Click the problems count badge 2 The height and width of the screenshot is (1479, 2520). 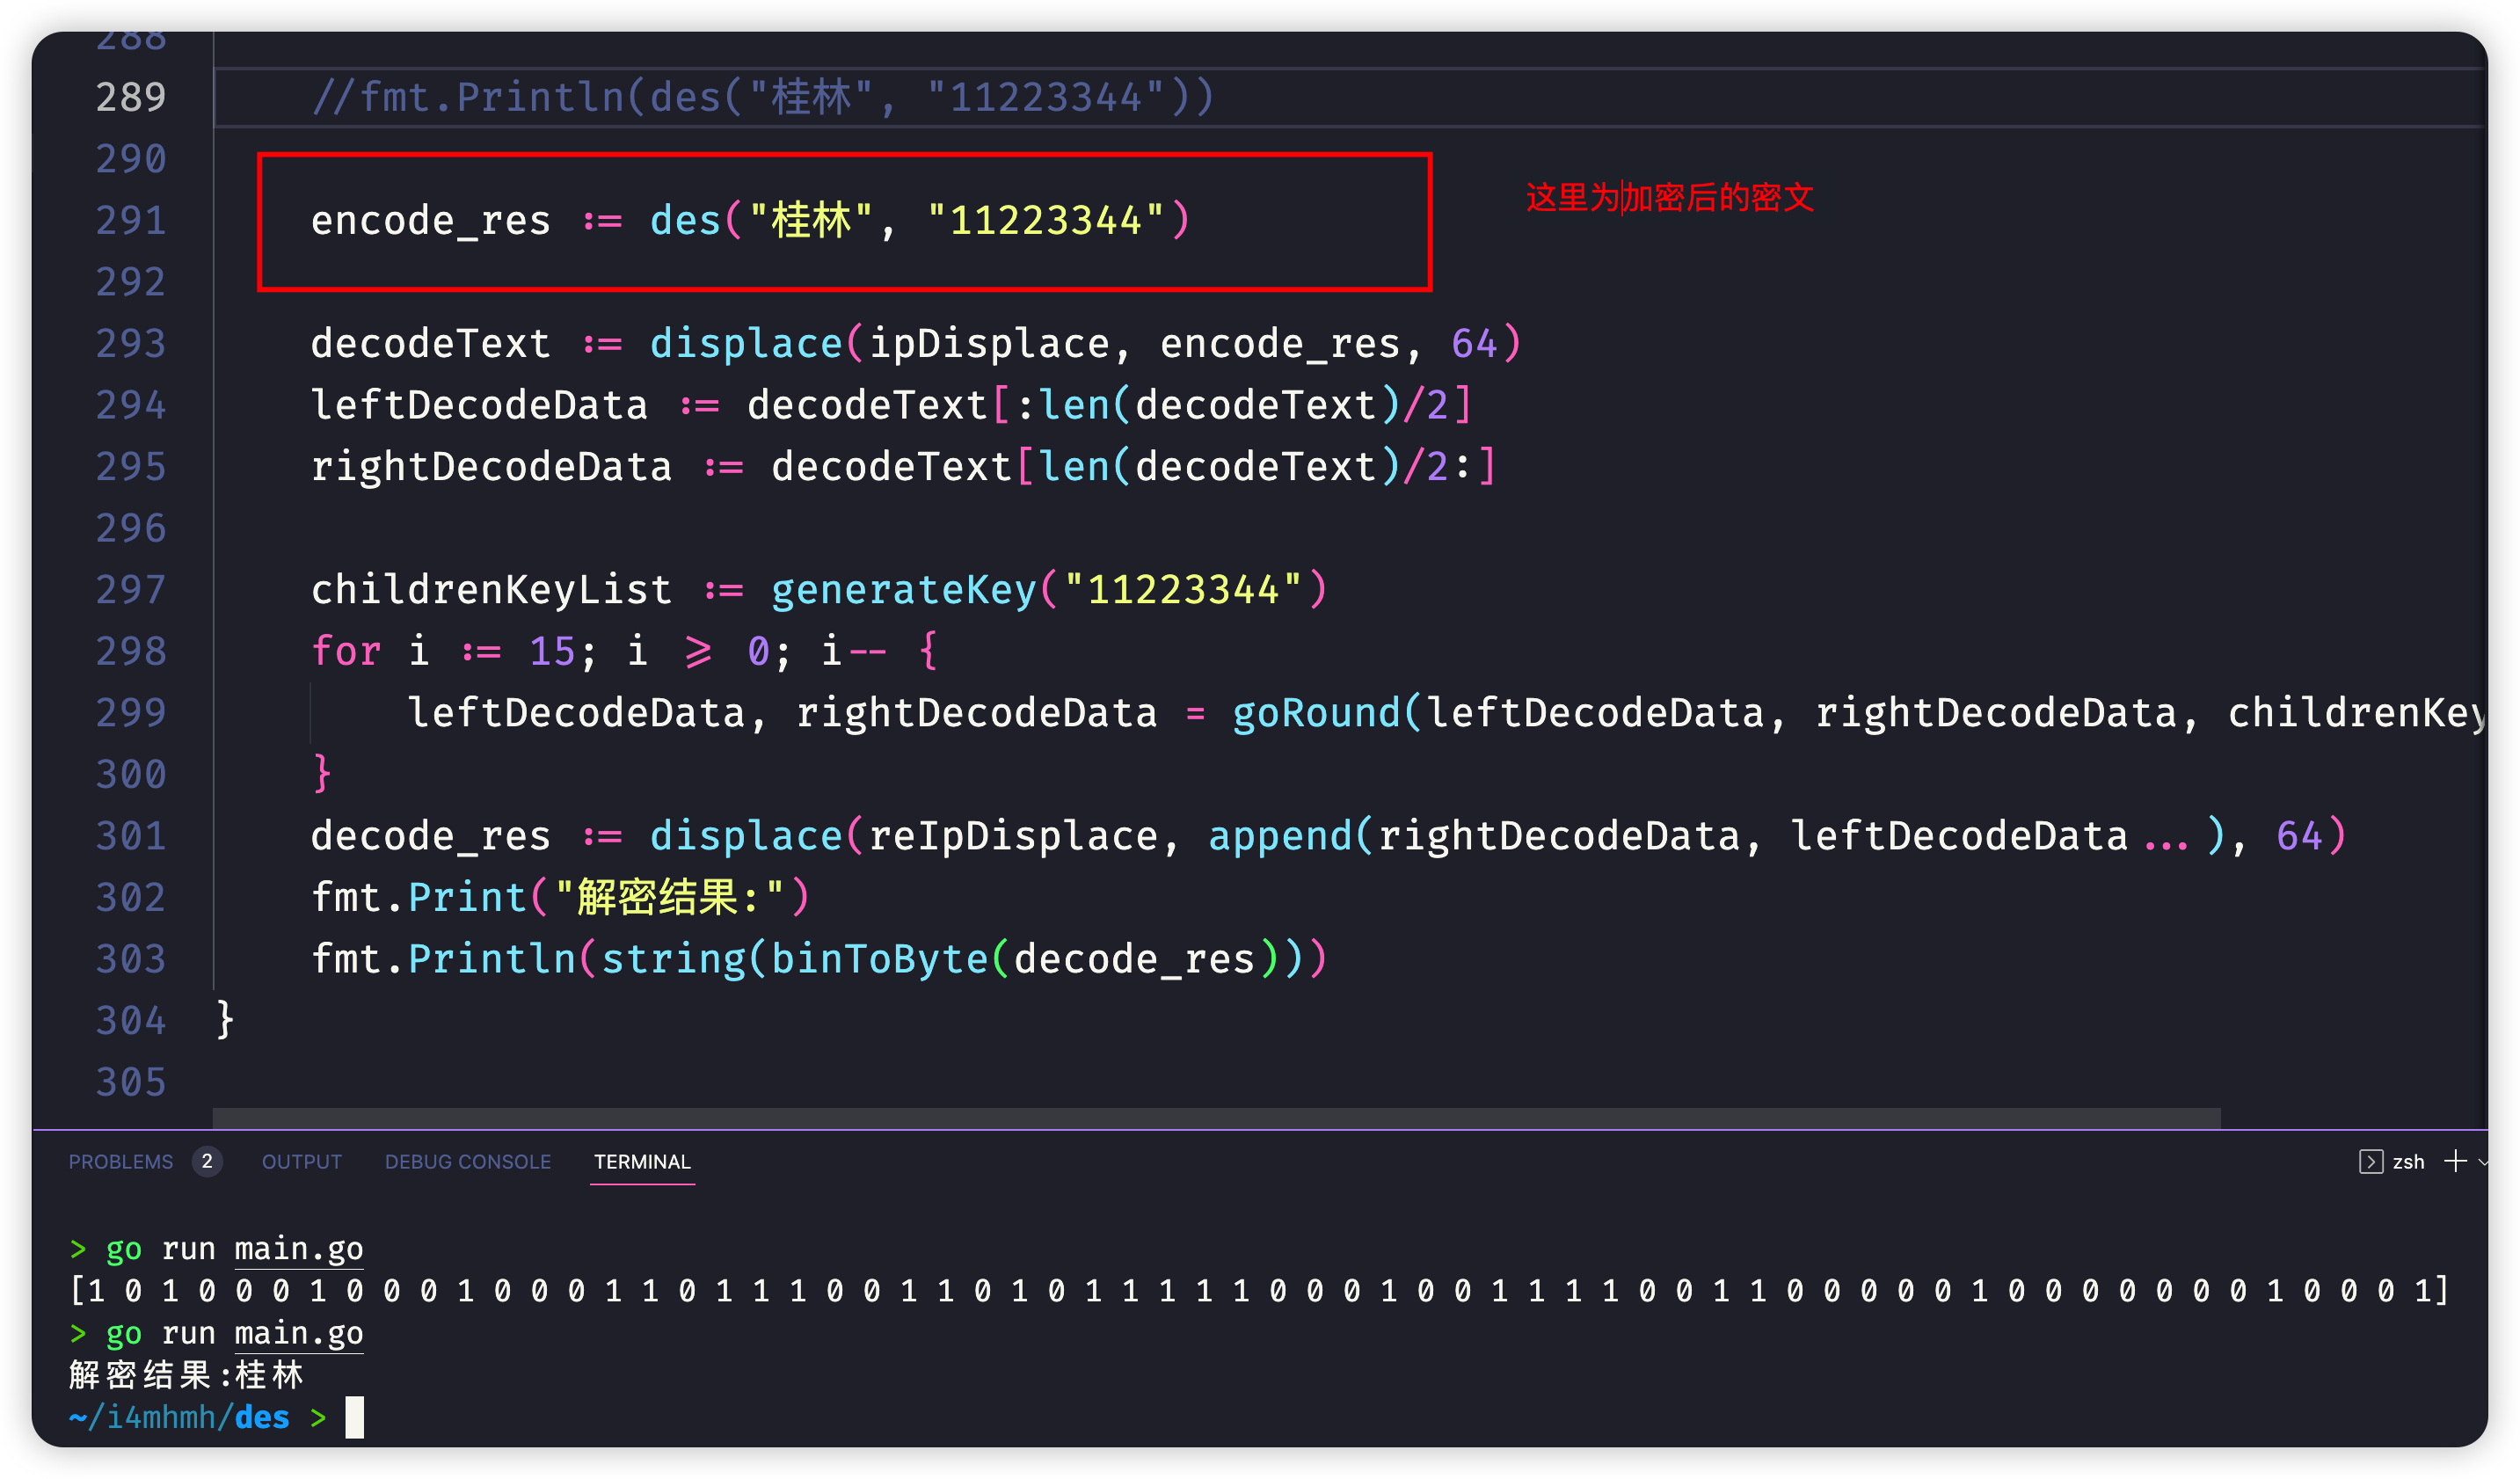pyautogui.click(x=207, y=1162)
